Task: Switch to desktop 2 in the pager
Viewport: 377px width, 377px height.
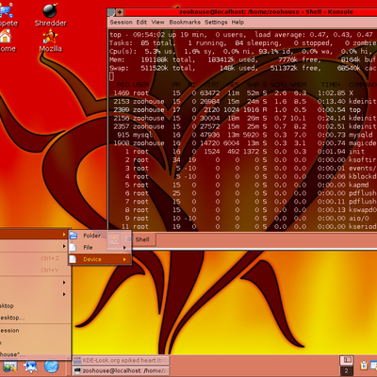Action: click(346, 370)
